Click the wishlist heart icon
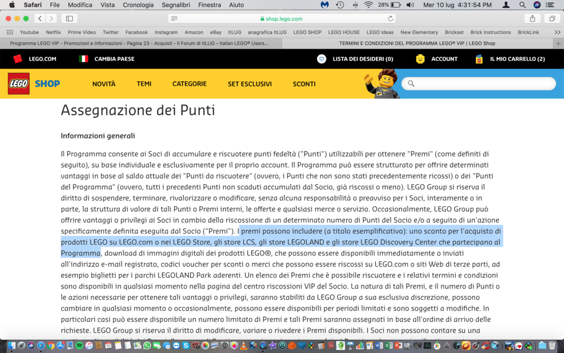 click(x=321, y=59)
